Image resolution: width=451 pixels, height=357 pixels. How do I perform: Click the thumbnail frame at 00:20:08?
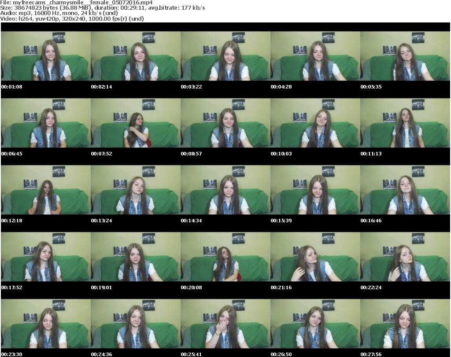click(225, 257)
